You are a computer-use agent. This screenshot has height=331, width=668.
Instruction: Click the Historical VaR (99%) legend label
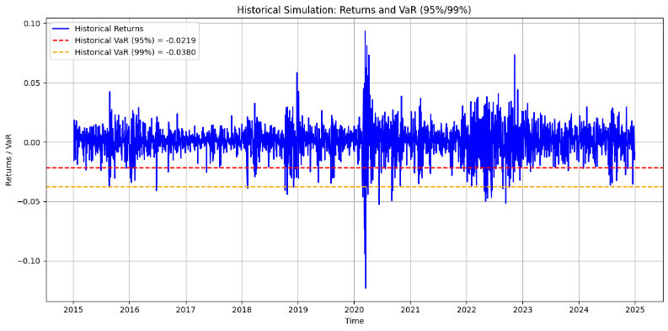135,52
